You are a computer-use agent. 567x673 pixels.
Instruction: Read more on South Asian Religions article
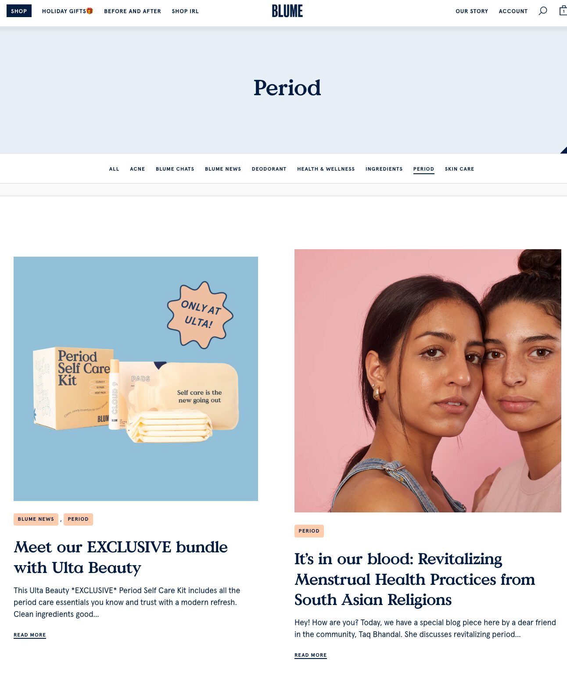point(311,655)
